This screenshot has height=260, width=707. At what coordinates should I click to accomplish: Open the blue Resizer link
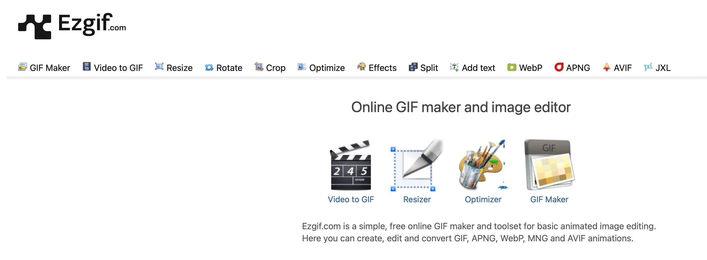click(x=417, y=200)
